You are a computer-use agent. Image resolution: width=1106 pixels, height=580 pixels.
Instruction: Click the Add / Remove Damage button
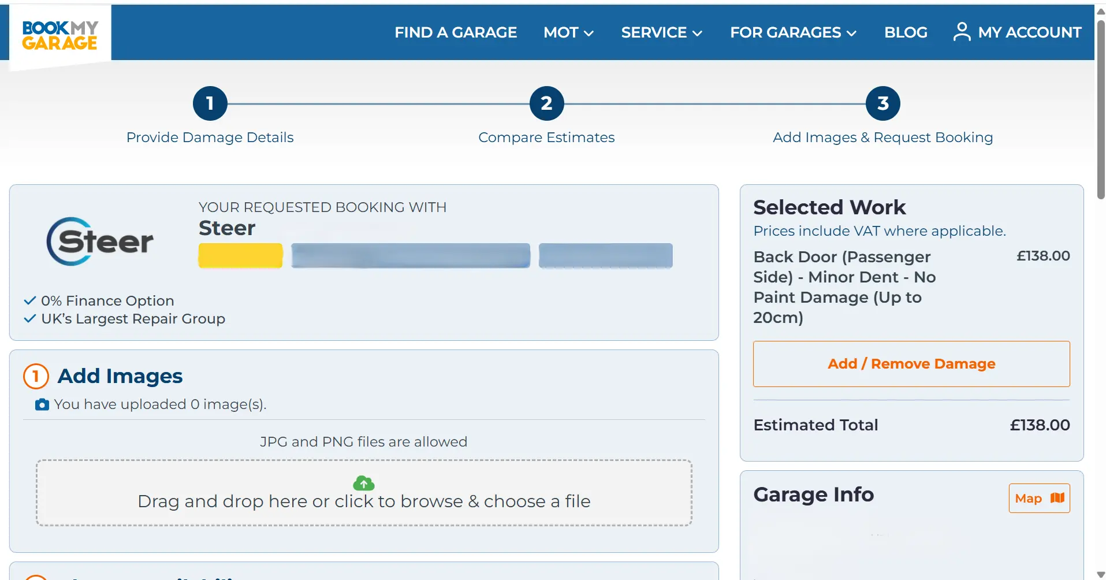coord(911,364)
